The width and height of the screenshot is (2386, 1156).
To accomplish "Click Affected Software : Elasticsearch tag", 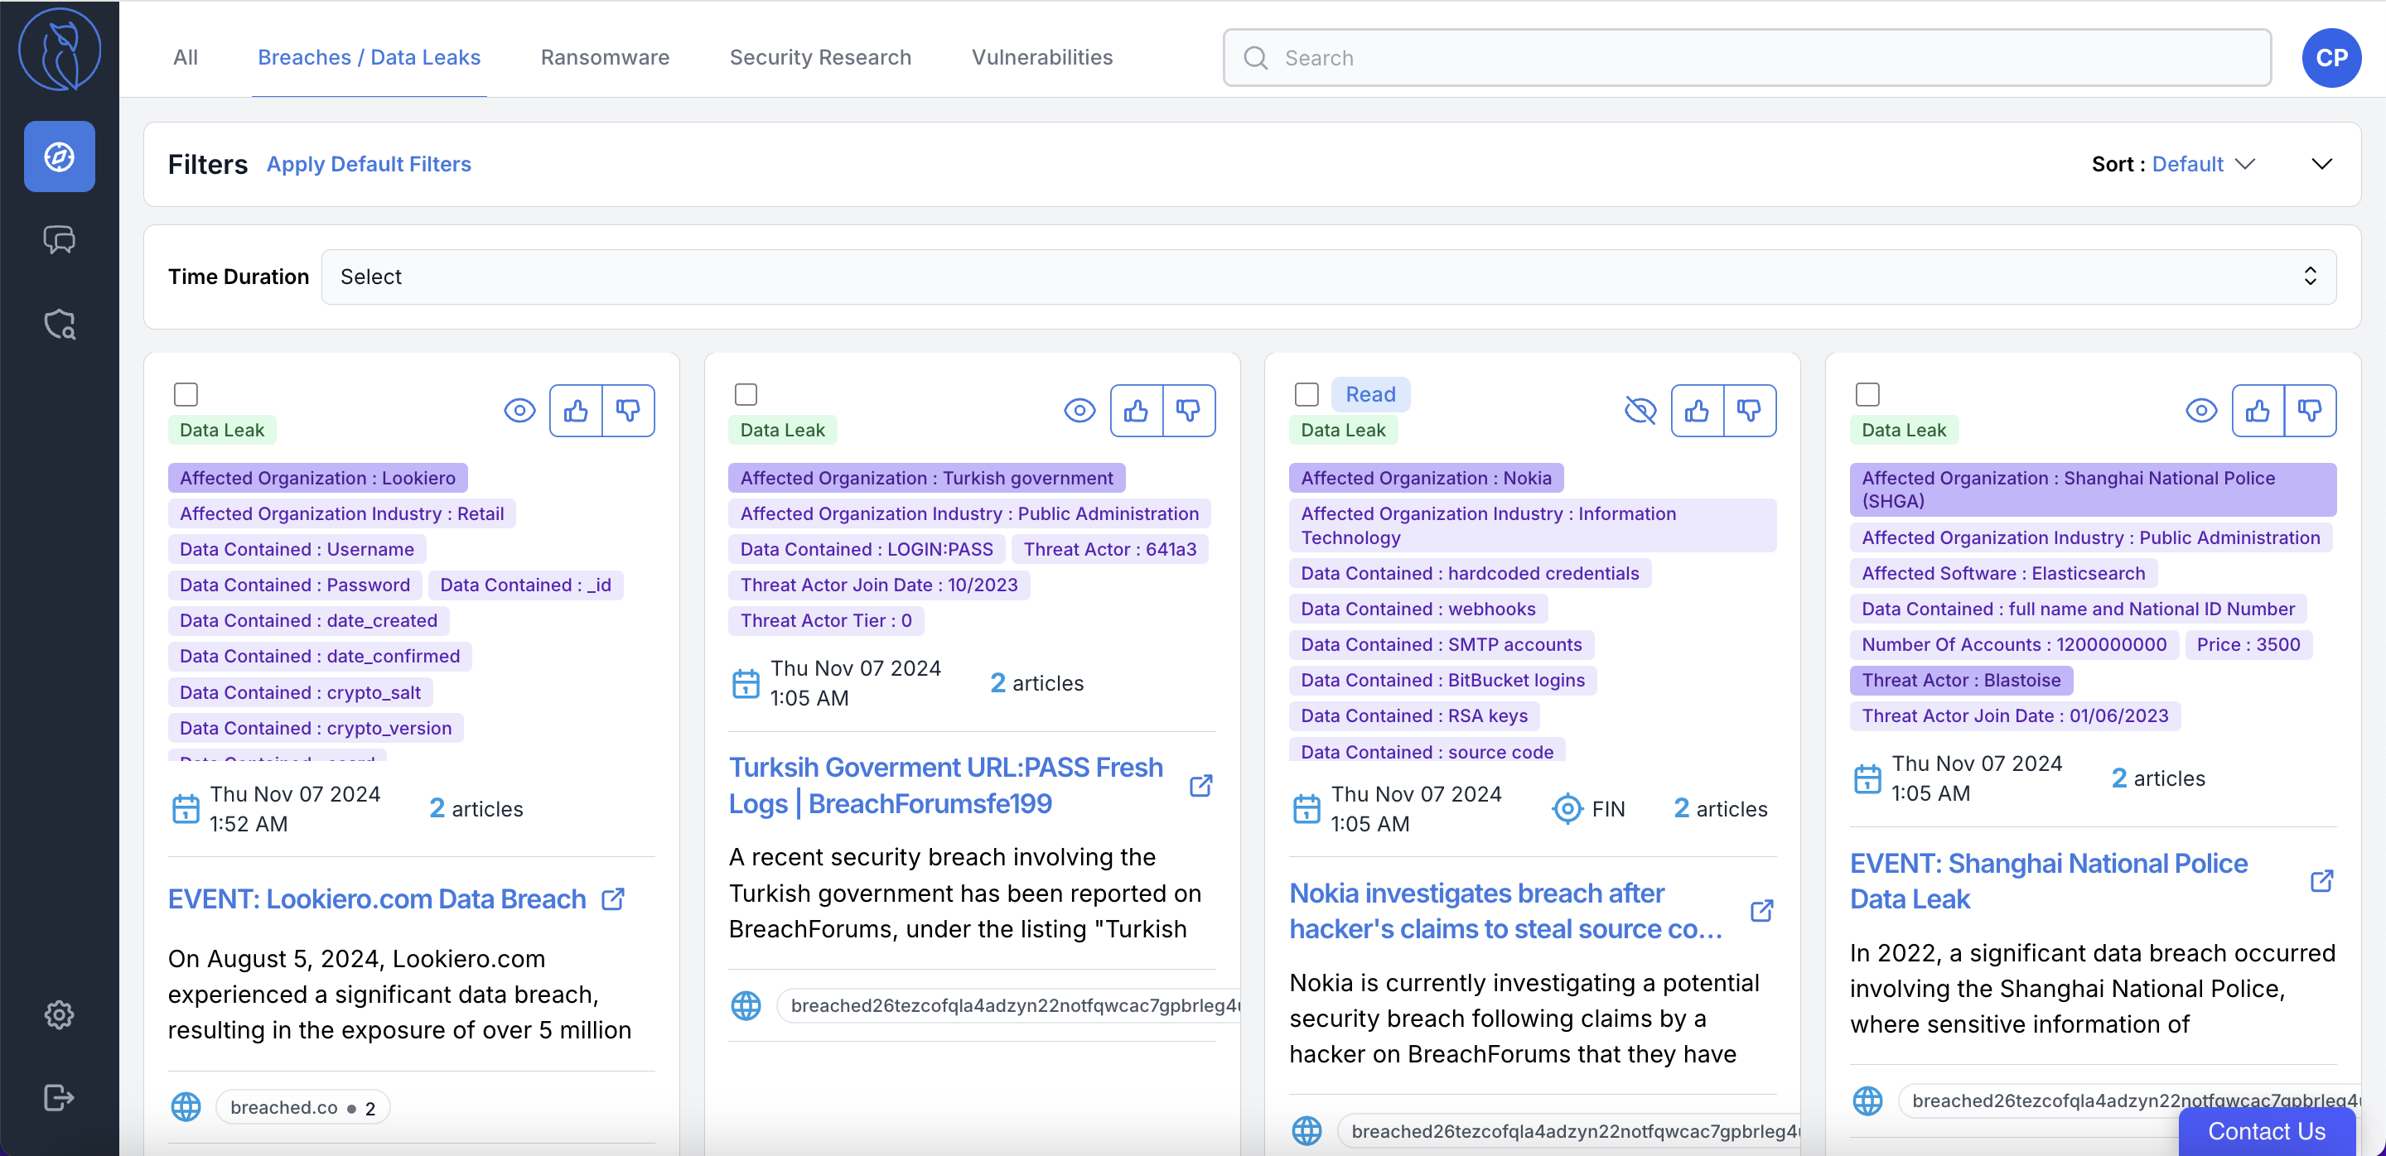I will click(x=2003, y=574).
